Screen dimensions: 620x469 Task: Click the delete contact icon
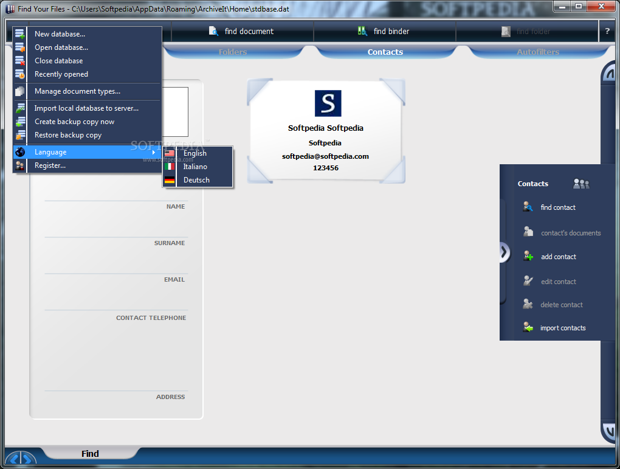[528, 304]
